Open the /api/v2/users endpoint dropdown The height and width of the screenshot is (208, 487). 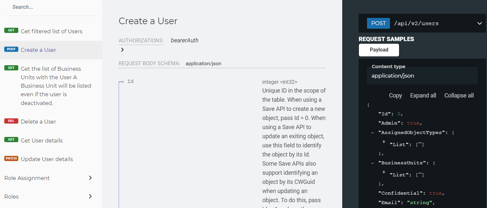click(x=479, y=23)
